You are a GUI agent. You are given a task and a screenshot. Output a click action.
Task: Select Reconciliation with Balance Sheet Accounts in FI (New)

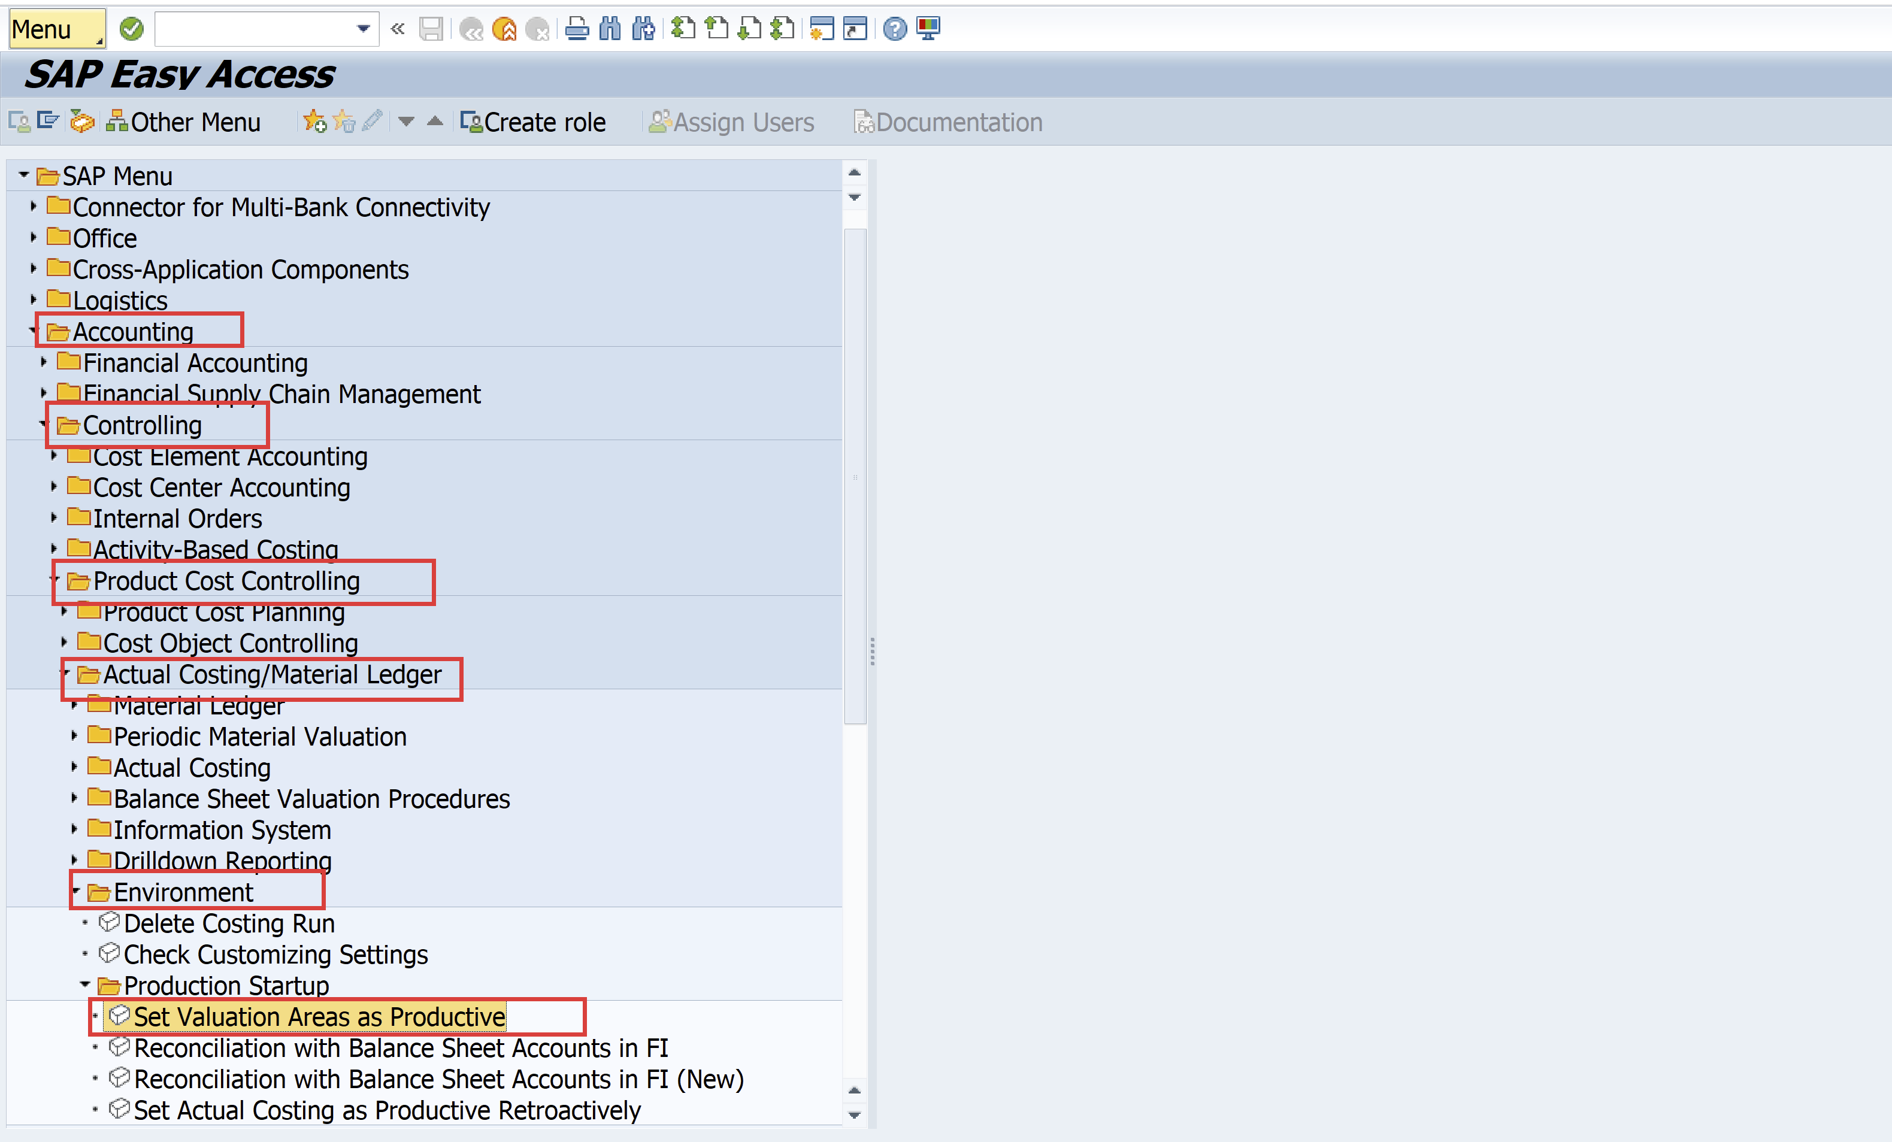439,1079
